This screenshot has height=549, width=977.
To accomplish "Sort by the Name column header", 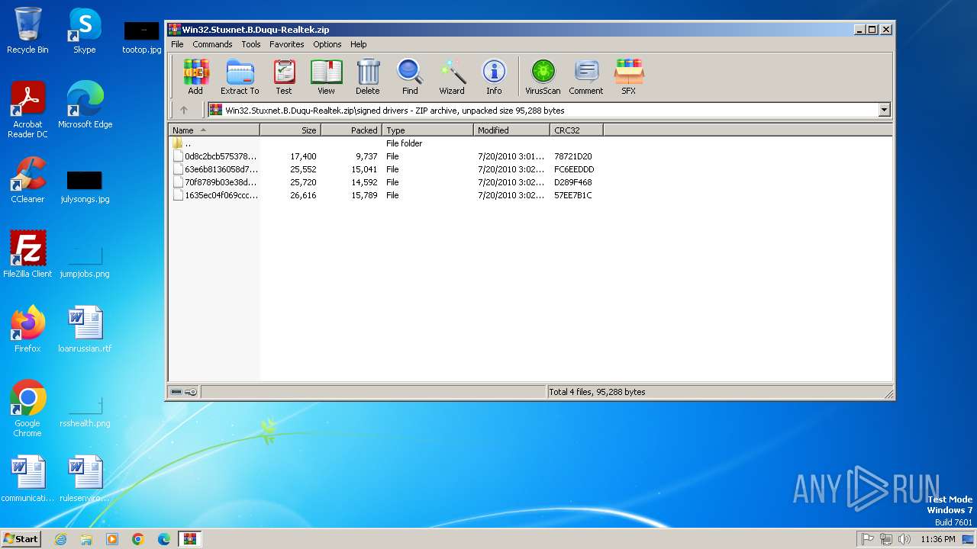I will (214, 130).
